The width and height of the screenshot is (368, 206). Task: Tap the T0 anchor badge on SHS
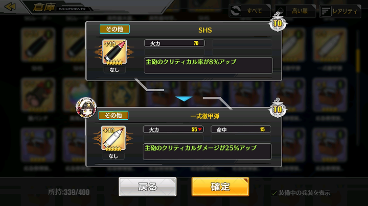click(x=278, y=22)
